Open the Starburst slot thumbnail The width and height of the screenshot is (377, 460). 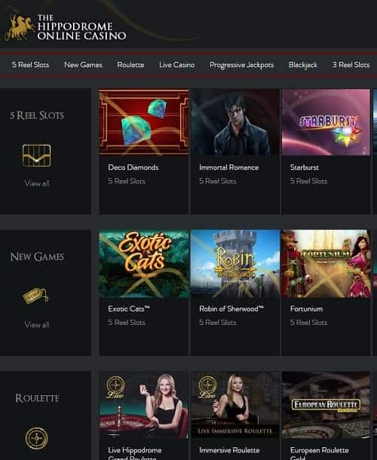326,122
